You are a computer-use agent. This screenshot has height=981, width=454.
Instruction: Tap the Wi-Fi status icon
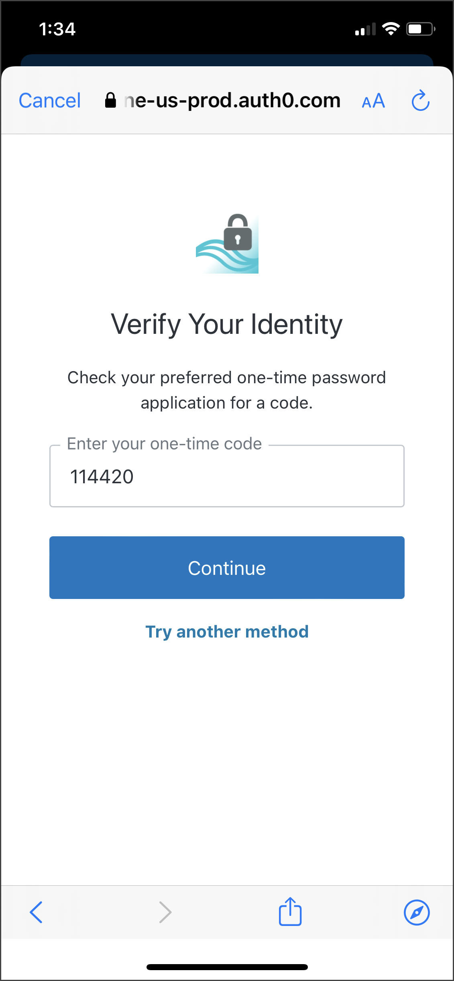(391, 29)
